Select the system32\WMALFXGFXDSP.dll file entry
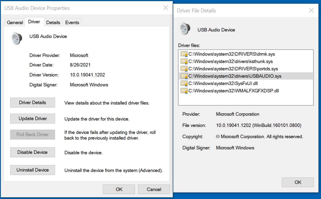 pos(246,91)
